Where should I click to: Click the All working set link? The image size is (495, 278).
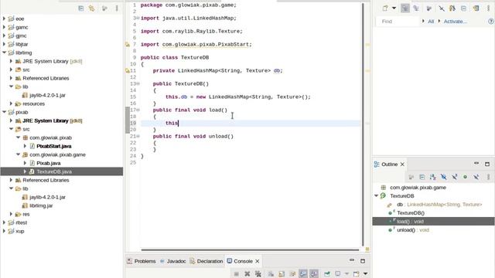(431, 22)
